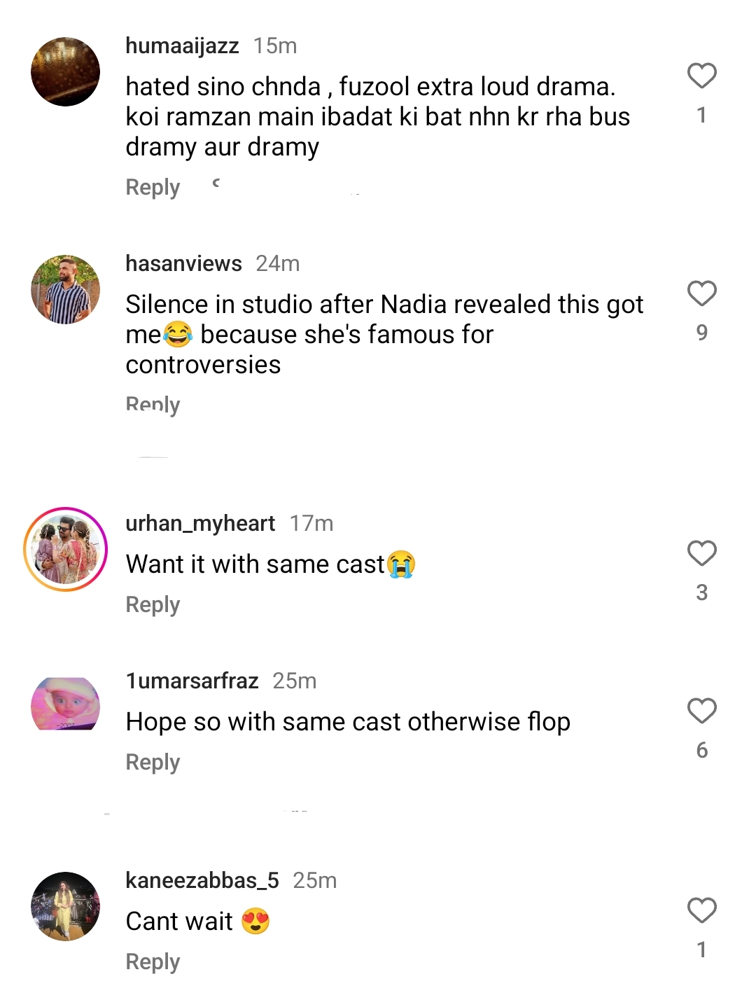This screenshot has height=1000, width=756.
Task: Tap heart on hasanviews' comment
Action: 701,293
